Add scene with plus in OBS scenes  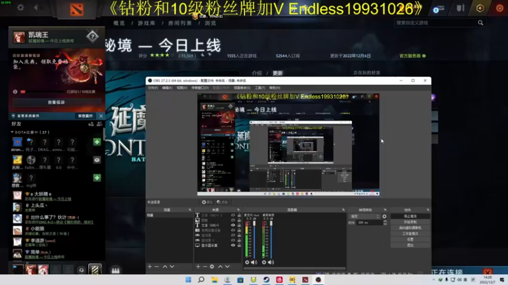(x=150, y=267)
